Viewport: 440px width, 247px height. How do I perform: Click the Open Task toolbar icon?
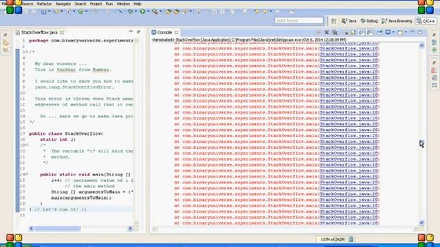177,12
